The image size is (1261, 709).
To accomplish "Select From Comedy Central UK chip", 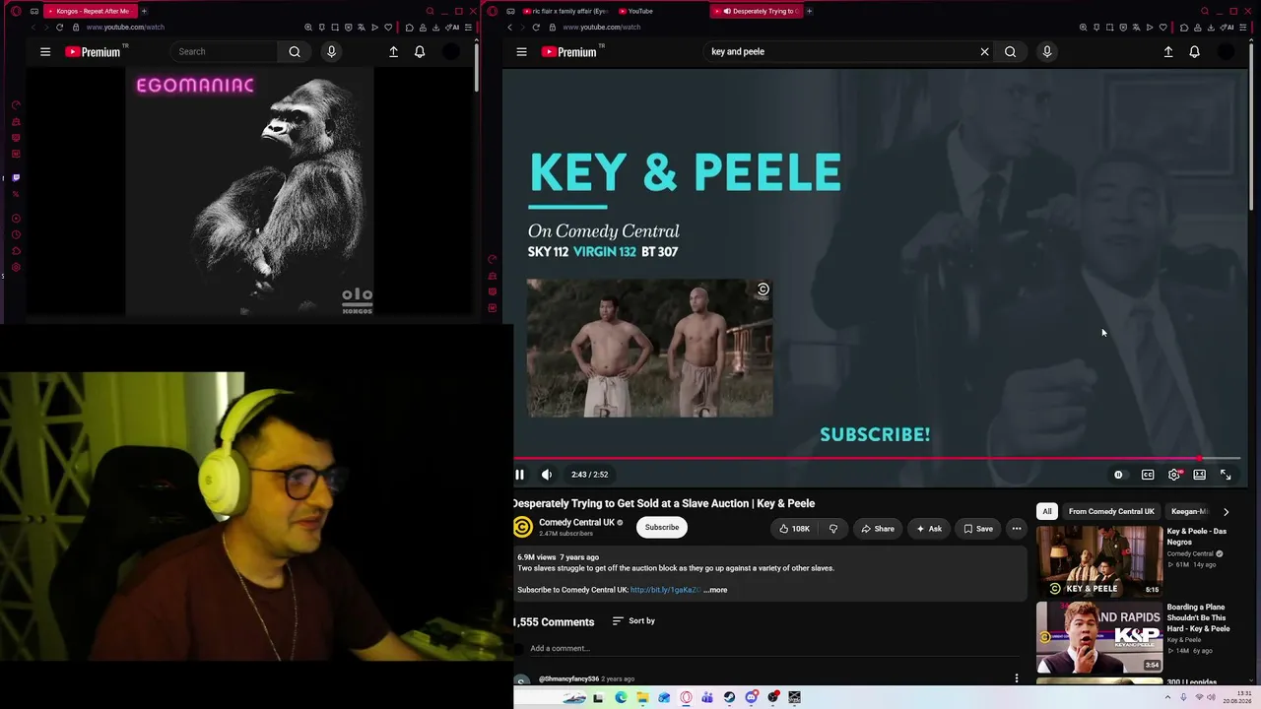I will pyautogui.click(x=1111, y=511).
